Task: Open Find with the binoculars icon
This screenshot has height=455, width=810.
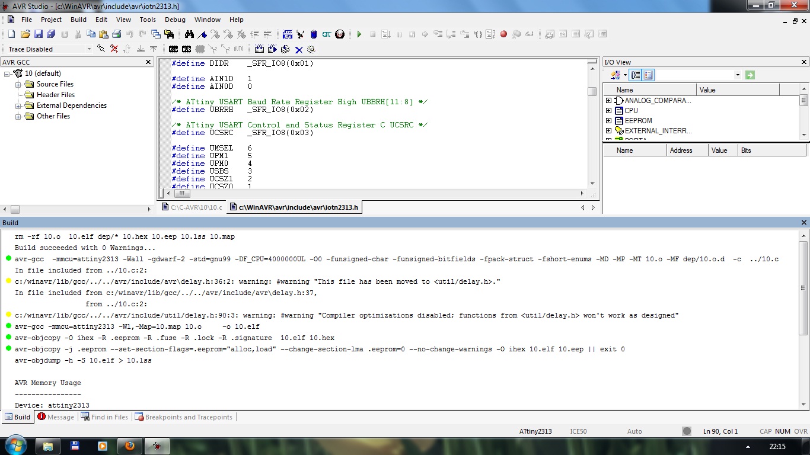Action: point(189,34)
